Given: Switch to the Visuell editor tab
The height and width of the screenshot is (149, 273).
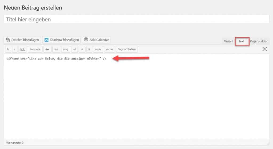Looking at the screenshot, I should (x=228, y=41).
